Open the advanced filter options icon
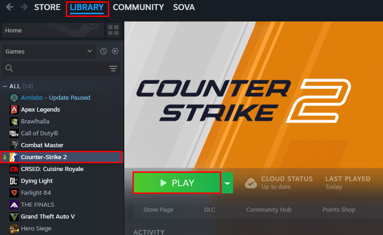Image resolution: width=383 pixels, height=235 pixels. coord(113,69)
